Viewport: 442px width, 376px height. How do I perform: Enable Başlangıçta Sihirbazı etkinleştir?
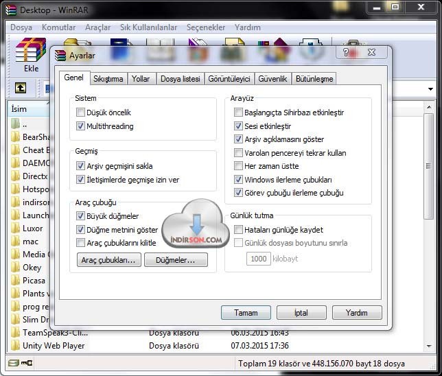pos(238,112)
